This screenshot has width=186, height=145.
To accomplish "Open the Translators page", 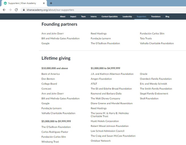I will [x=156, y=16].
